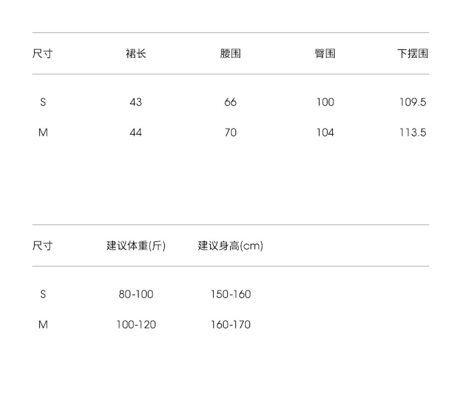Click suggested weight 80-100
The image size is (461, 396).
pyautogui.click(x=136, y=294)
